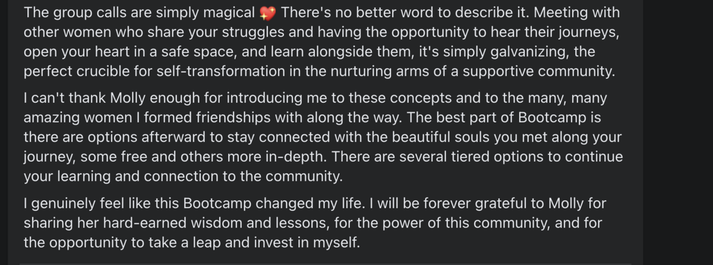This screenshot has width=713, height=265.
Task: Click the phrase 'changed my life'
Action: (x=311, y=204)
